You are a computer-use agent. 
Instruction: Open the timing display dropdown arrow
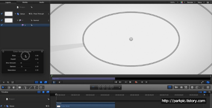click(119, 87)
